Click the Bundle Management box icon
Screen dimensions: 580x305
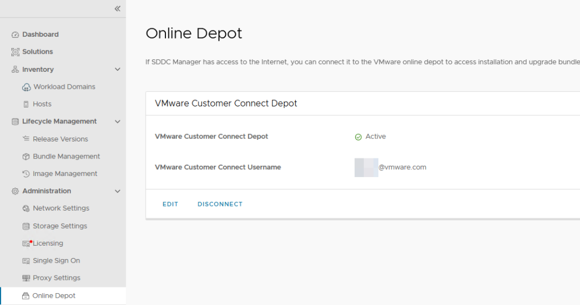pyautogui.click(x=26, y=157)
